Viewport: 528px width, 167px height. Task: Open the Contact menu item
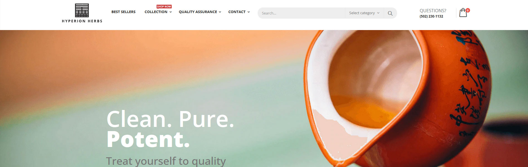pos(237,12)
